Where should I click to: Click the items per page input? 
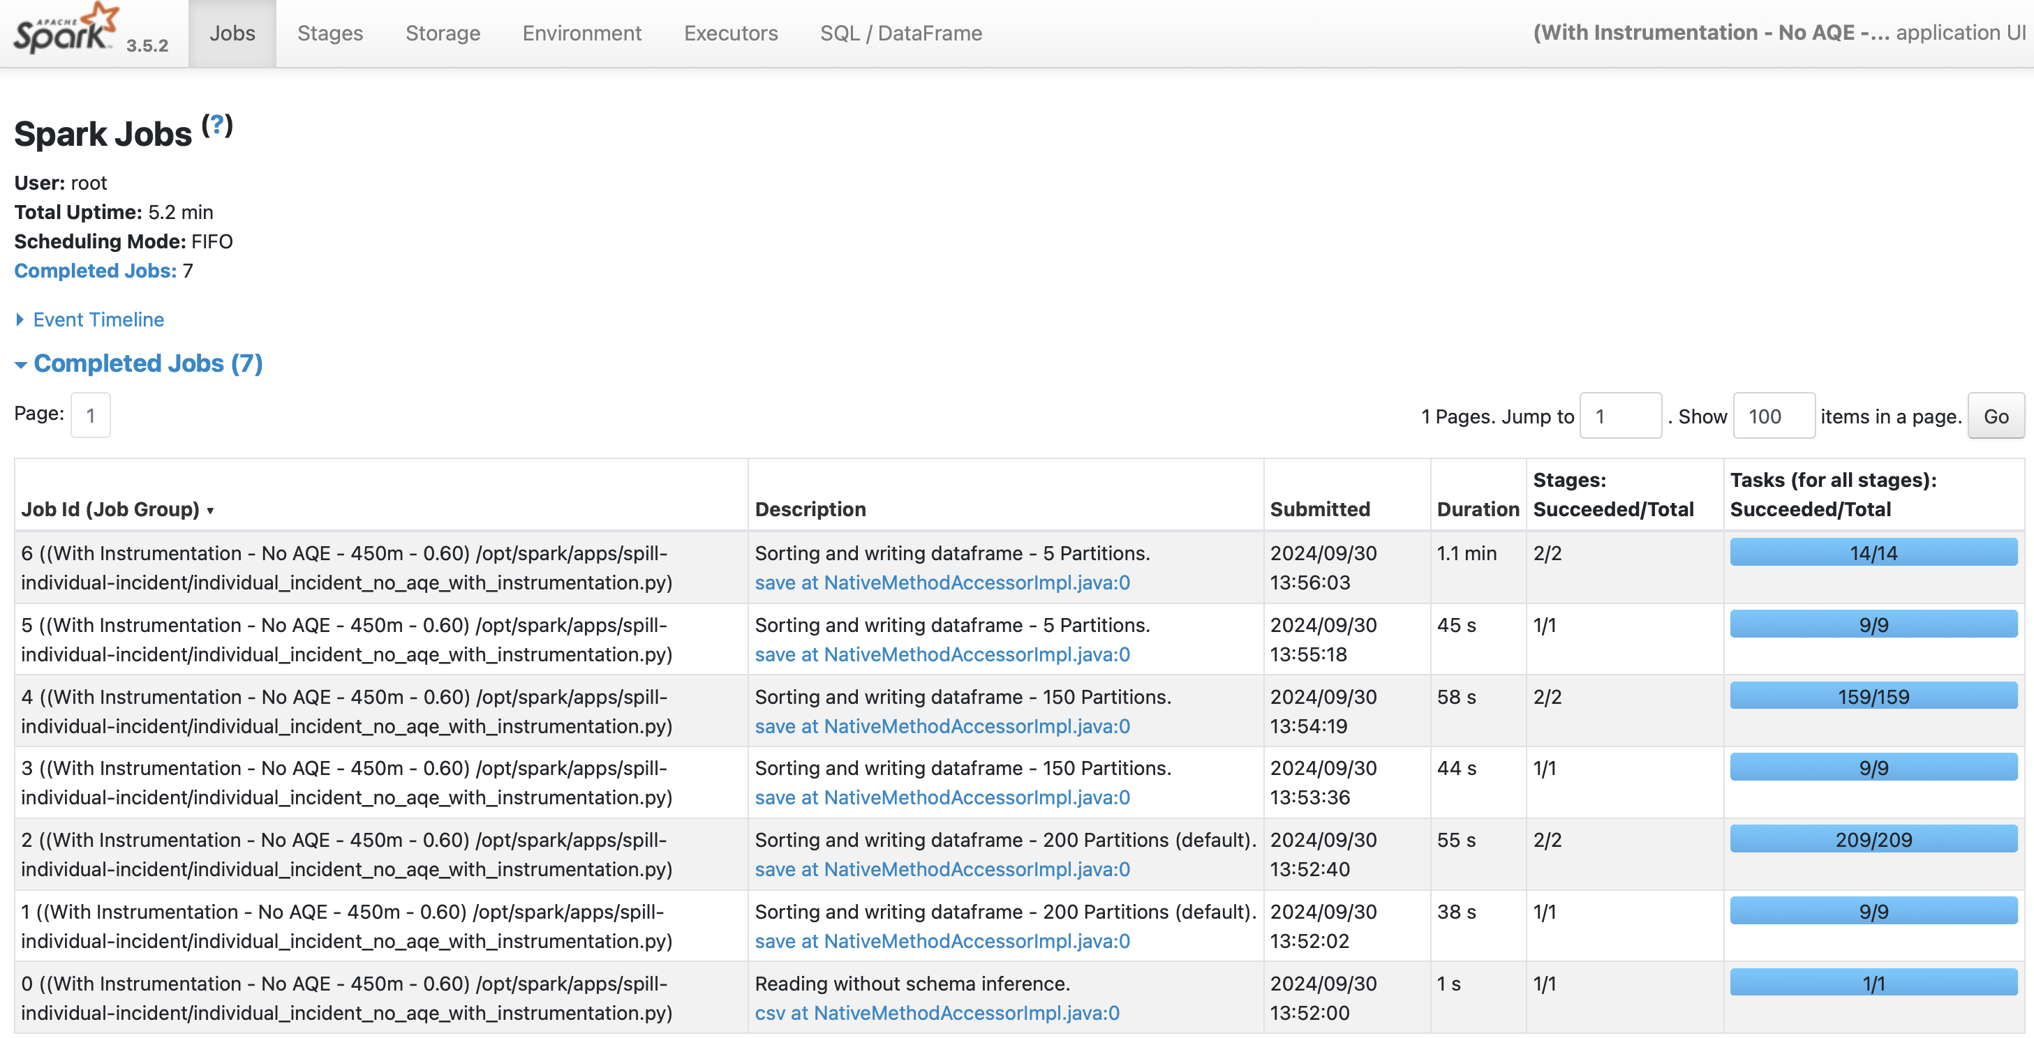click(x=1773, y=414)
